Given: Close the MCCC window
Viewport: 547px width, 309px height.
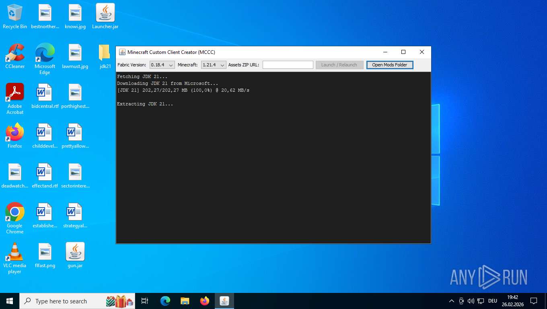Looking at the screenshot, I should pyautogui.click(x=422, y=52).
